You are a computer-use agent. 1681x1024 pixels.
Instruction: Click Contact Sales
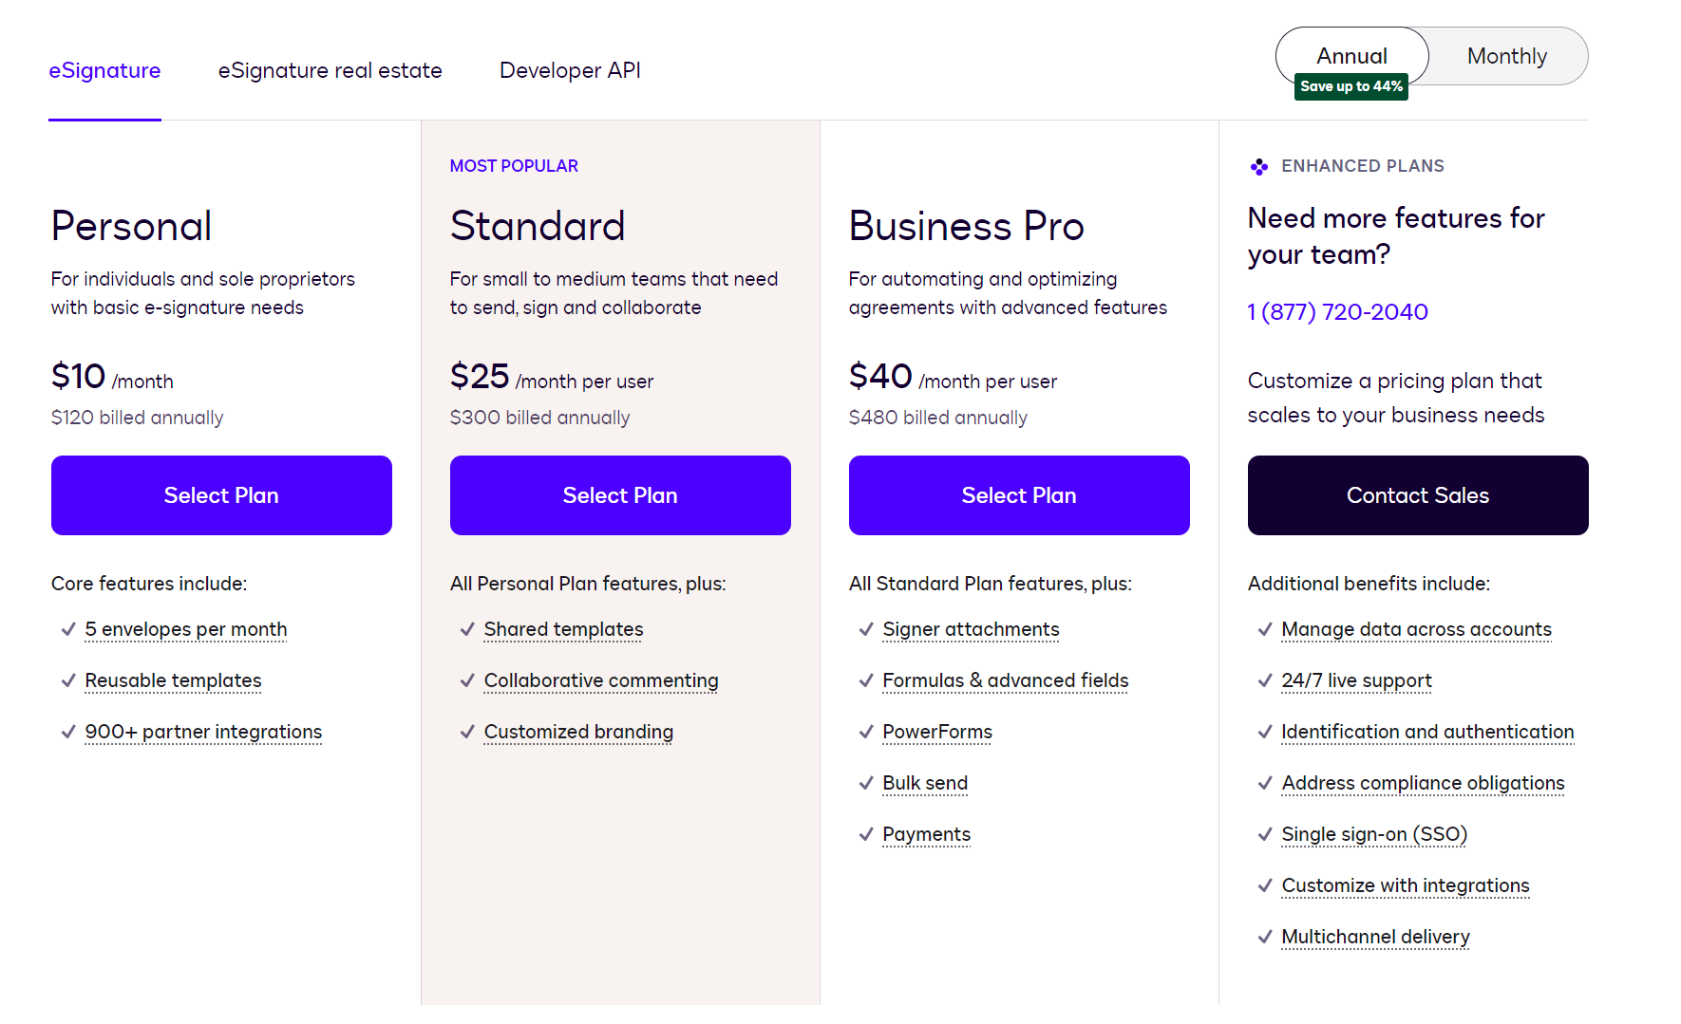point(1417,494)
